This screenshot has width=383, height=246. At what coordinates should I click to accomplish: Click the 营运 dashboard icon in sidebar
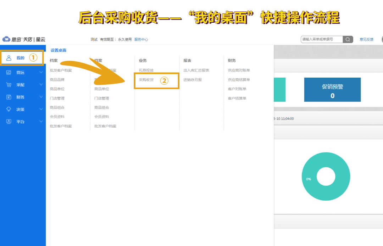9,72
